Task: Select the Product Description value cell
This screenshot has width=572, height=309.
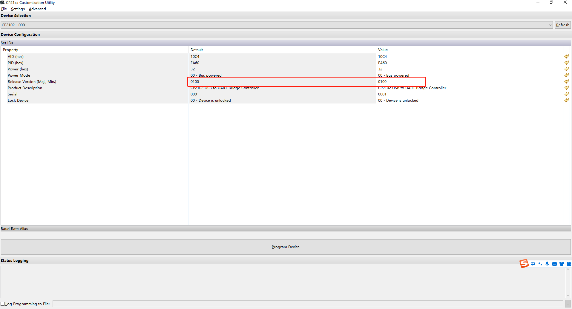Action: [x=470, y=88]
